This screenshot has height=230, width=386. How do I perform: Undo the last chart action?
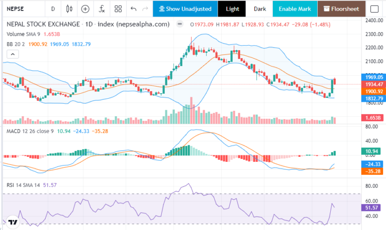pyautogui.click(x=133, y=9)
